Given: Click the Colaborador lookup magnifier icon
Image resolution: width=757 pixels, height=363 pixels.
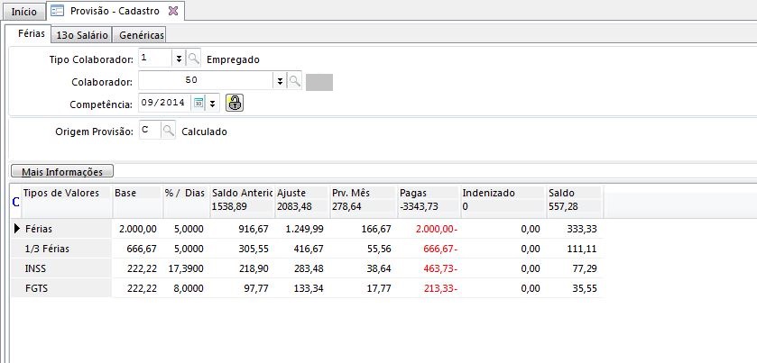Looking at the screenshot, I should click(294, 81).
